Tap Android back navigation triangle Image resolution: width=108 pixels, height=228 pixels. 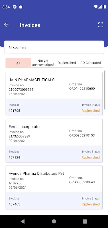pos(23,221)
